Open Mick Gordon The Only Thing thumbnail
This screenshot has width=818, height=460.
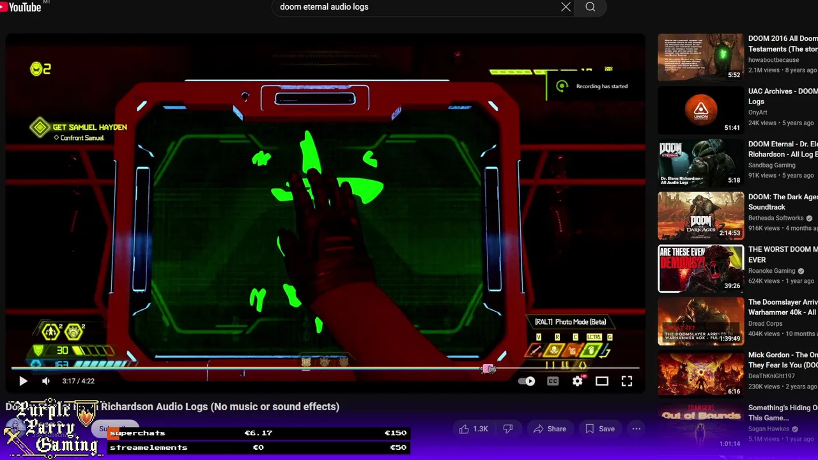[700, 374]
